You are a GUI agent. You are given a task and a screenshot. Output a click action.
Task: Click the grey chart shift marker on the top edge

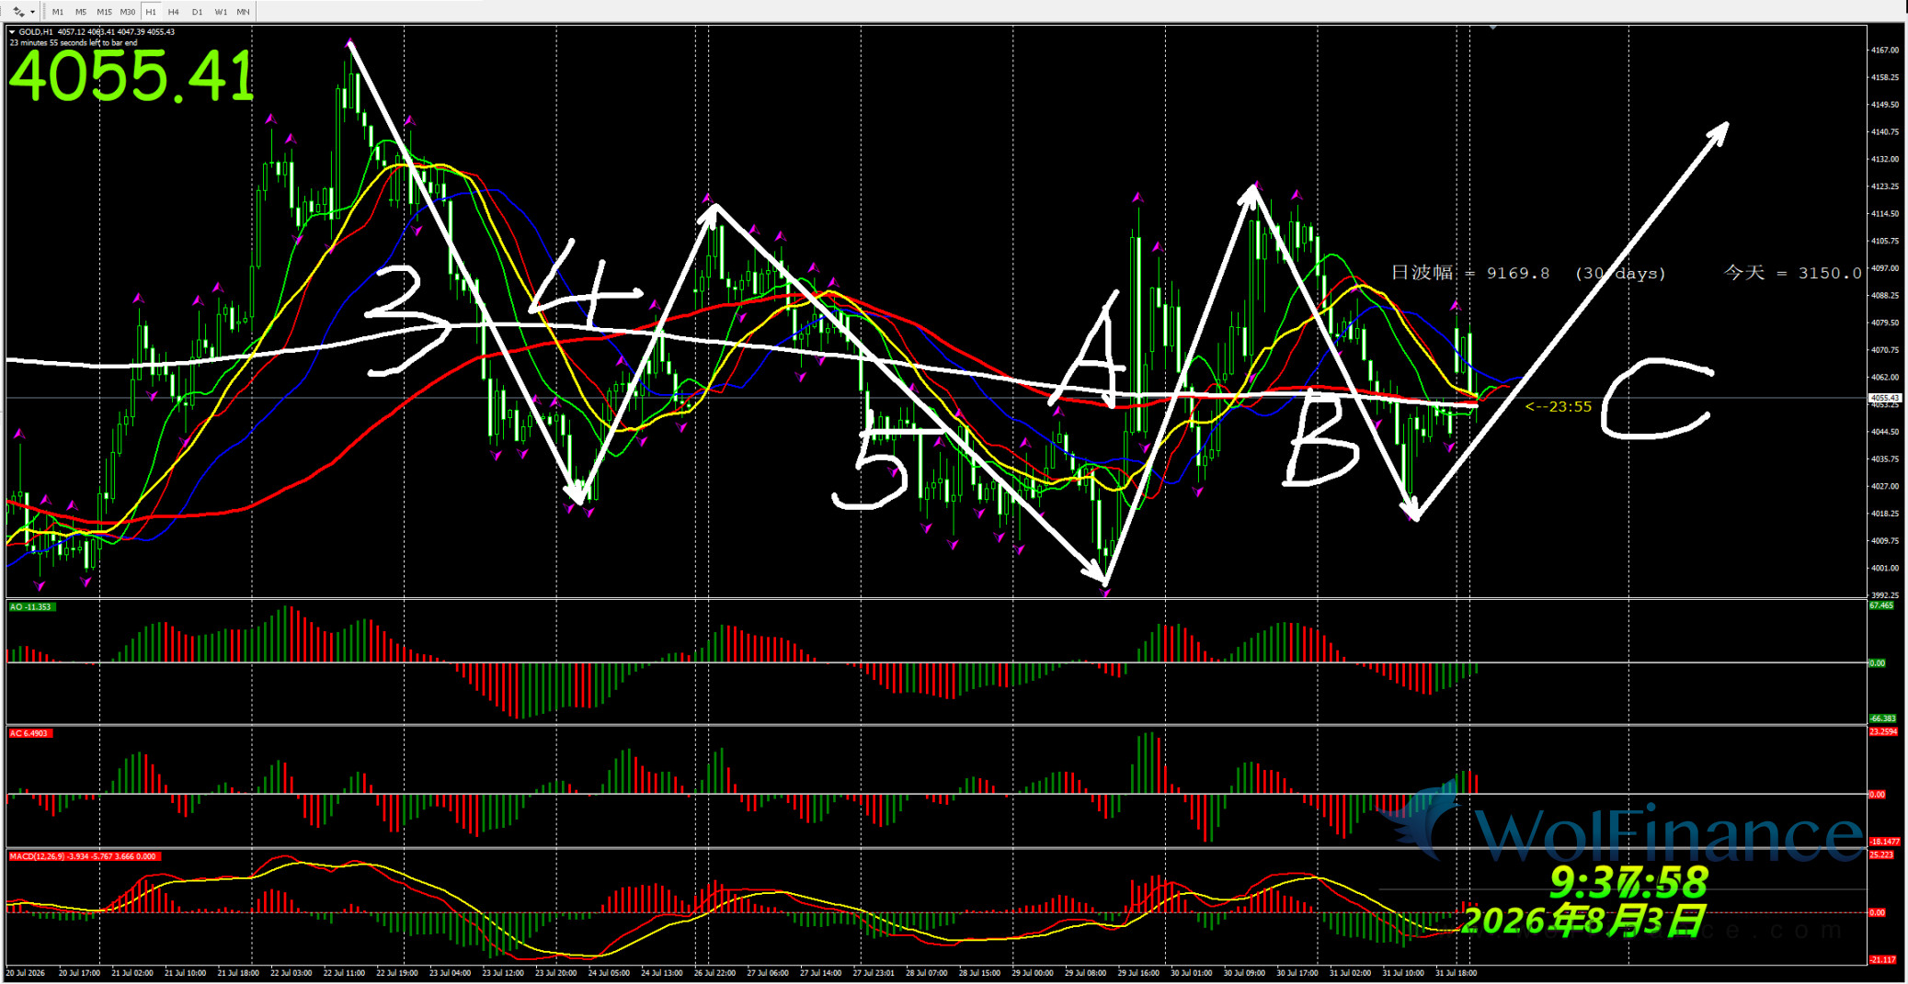coord(1492,28)
